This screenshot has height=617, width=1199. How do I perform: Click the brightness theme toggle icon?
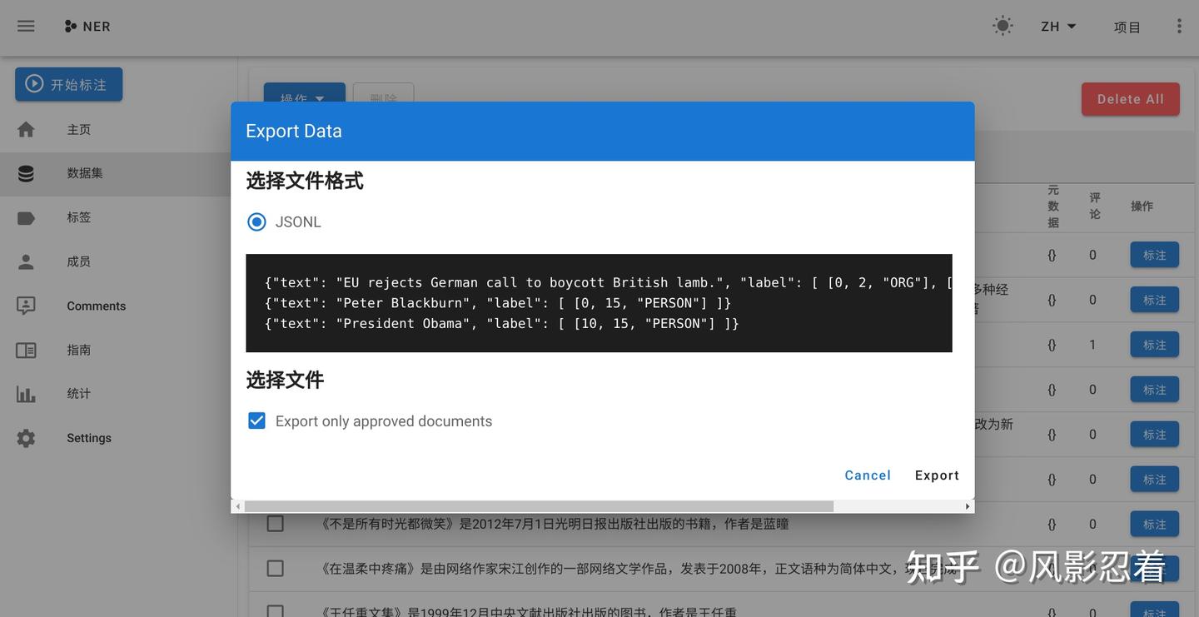pyautogui.click(x=1002, y=26)
